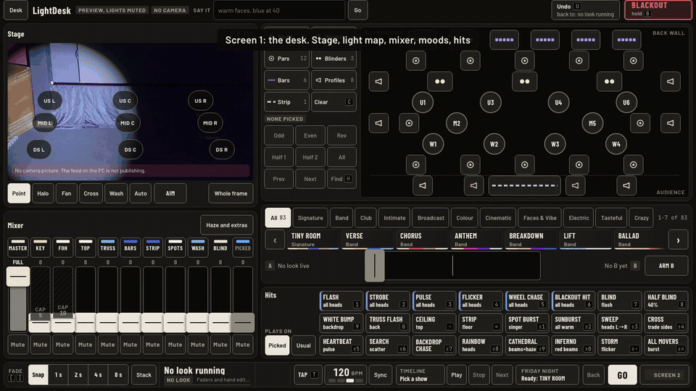Enable Halo aim mode
Image resolution: width=696 pixels, height=391 pixels.
click(43, 193)
